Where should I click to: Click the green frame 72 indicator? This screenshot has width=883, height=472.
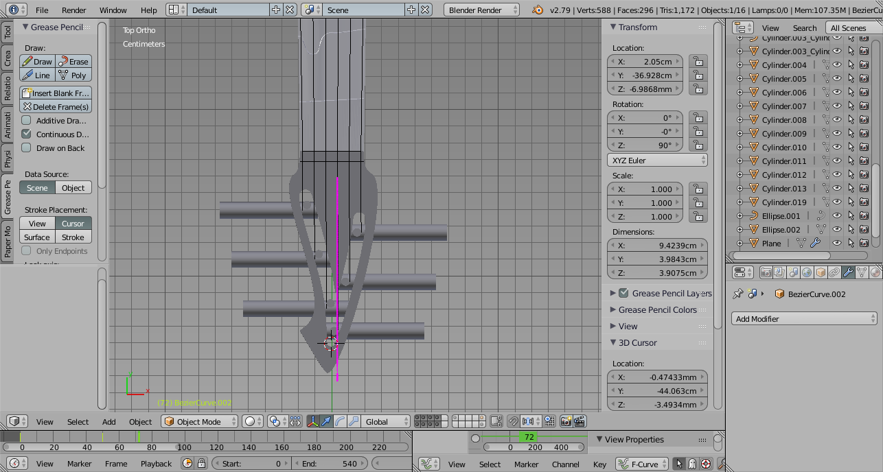pyautogui.click(x=529, y=436)
